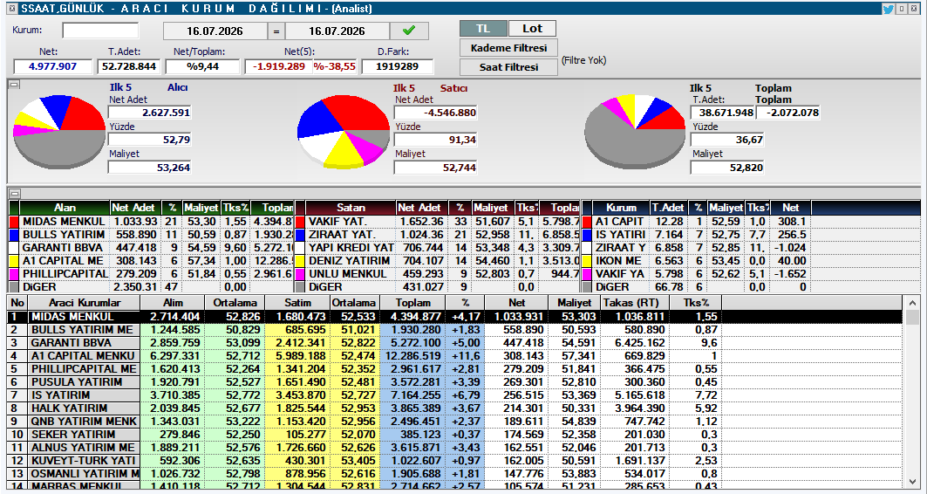Click the main table vertical scrollbar thumb
This screenshot has height=494, width=927.
(x=912, y=317)
